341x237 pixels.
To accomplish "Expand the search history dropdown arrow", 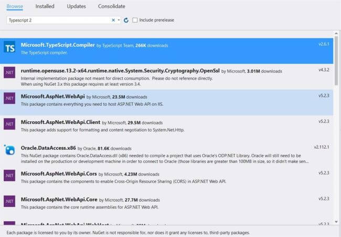I will (x=119, y=20).
